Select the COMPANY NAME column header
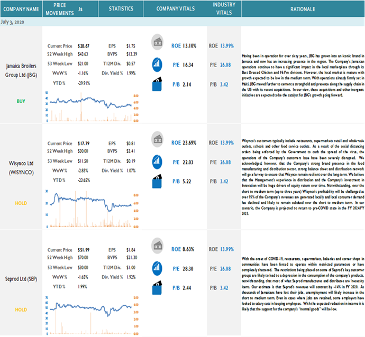 click(21, 9)
